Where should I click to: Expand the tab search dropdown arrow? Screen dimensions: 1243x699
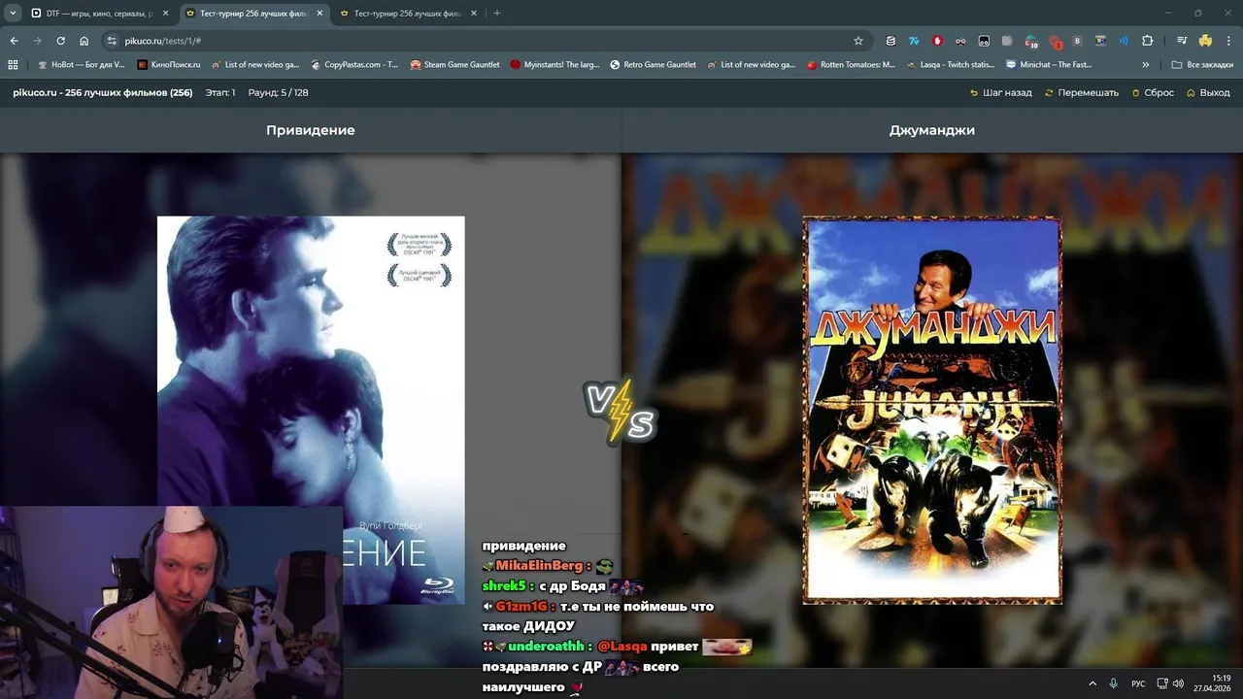(13, 14)
